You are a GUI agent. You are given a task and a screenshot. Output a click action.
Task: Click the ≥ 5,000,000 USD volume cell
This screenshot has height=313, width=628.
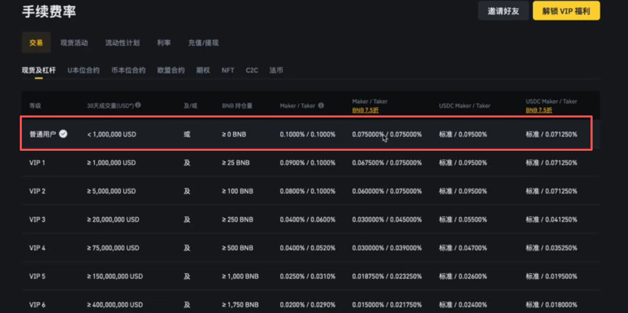click(111, 191)
